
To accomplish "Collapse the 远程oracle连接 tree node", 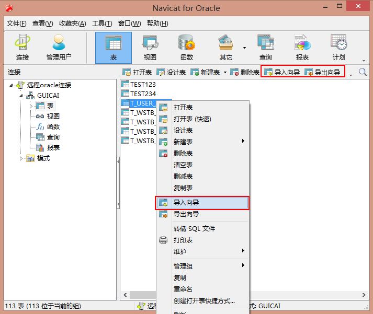I will (10, 85).
